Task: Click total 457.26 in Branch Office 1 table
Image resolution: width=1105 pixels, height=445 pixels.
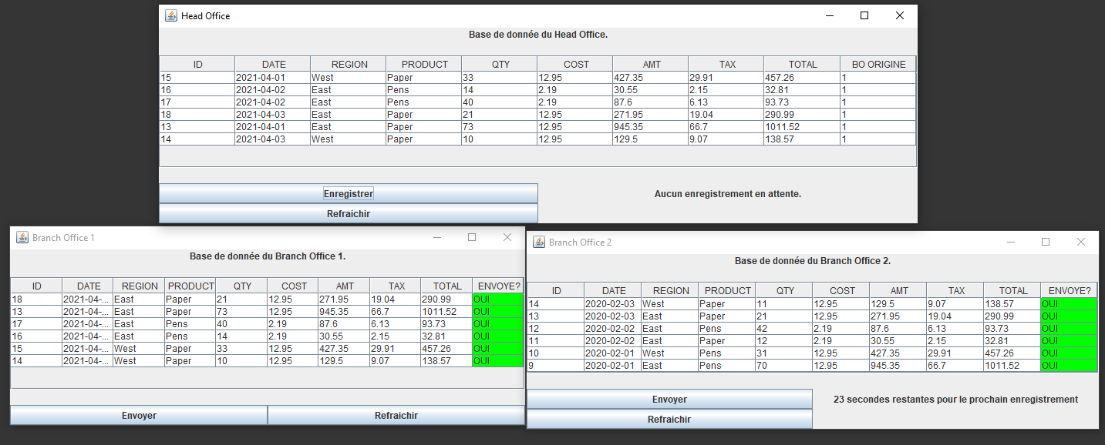Action: click(x=446, y=349)
